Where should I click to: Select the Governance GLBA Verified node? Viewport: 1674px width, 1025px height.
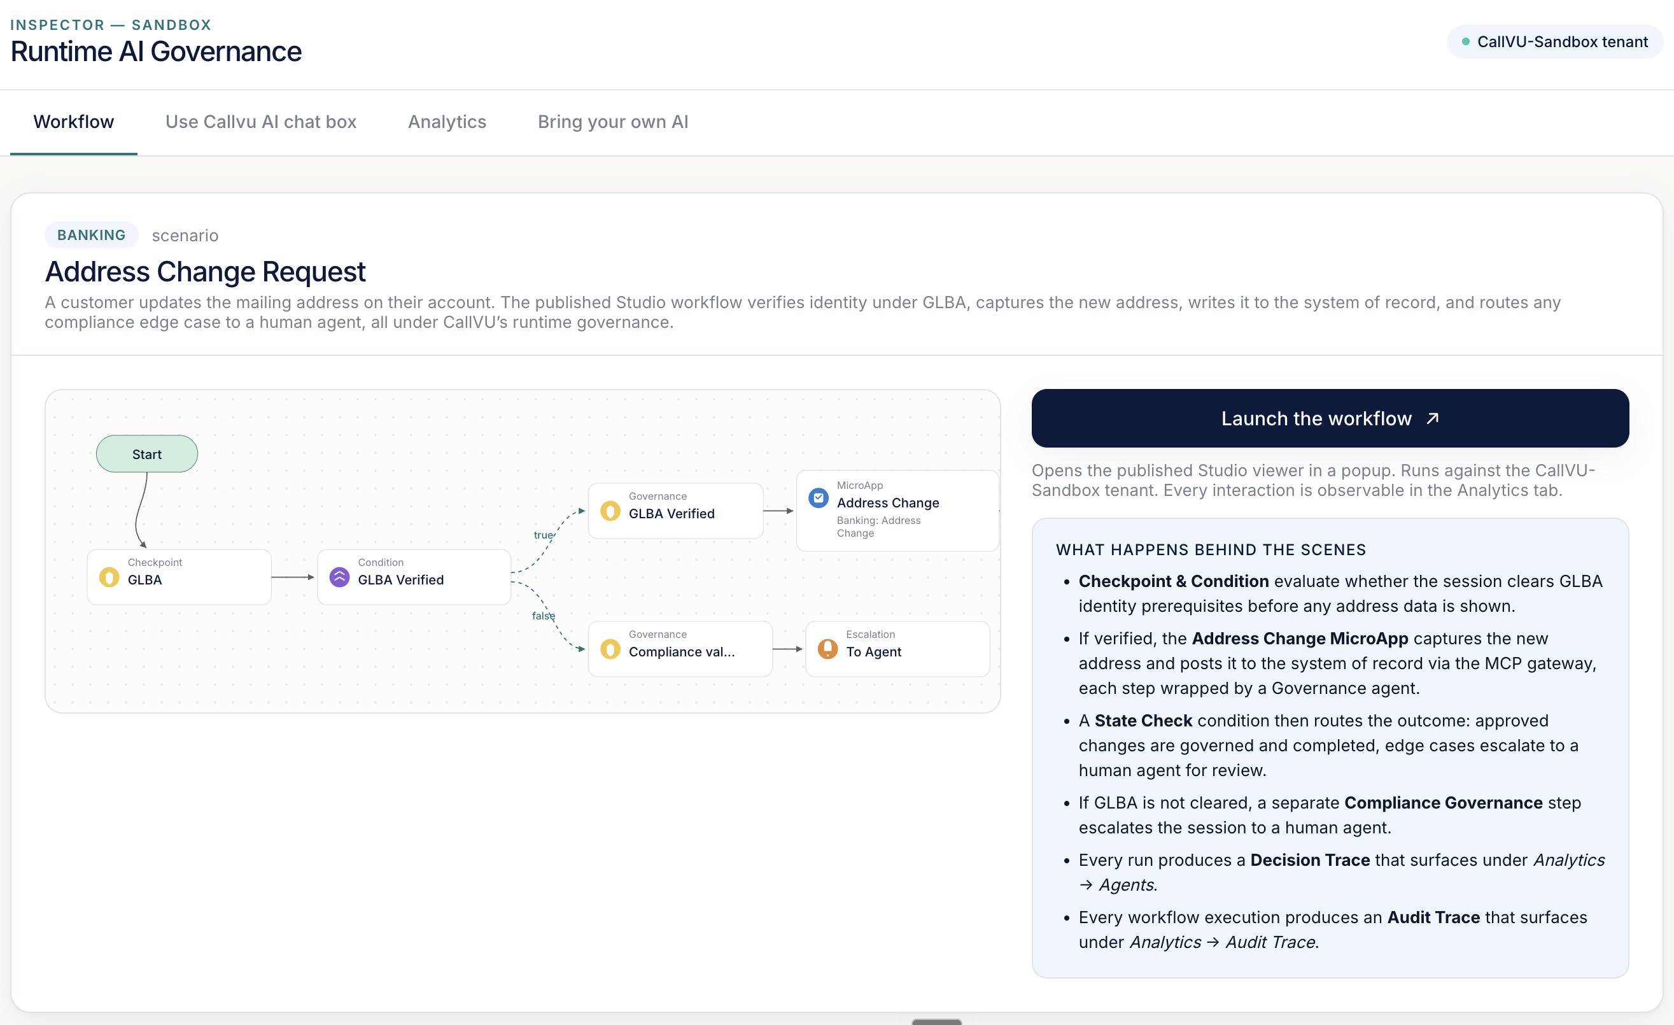(675, 511)
